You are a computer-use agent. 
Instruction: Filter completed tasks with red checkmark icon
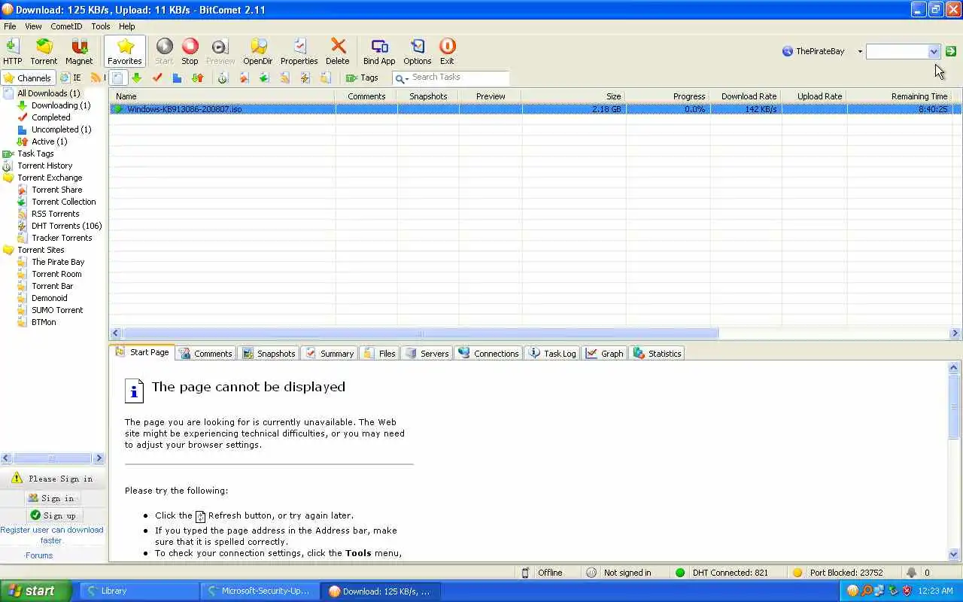click(157, 78)
